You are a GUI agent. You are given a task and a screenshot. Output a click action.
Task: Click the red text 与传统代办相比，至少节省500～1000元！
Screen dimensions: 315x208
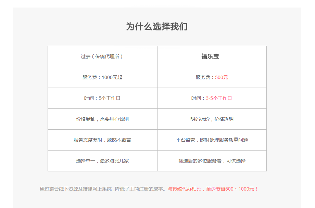pos(213,189)
